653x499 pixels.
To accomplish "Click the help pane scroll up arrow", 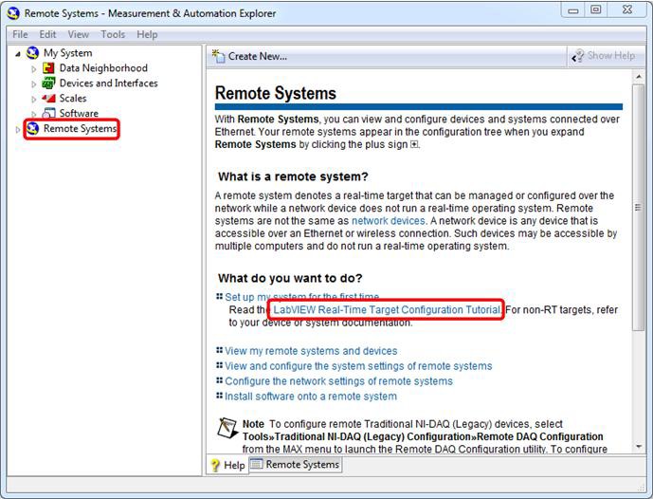I will click(639, 77).
